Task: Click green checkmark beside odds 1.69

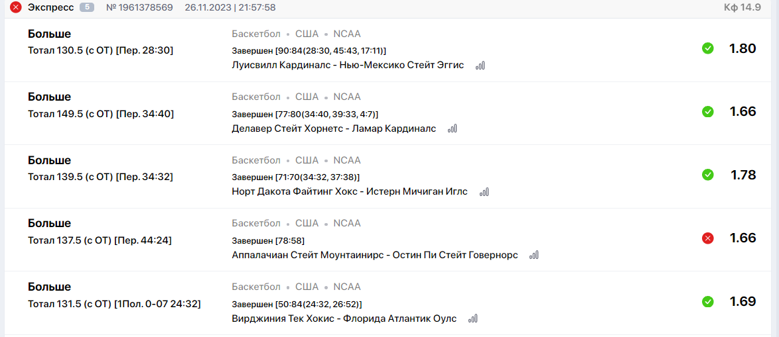Action: tap(707, 302)
